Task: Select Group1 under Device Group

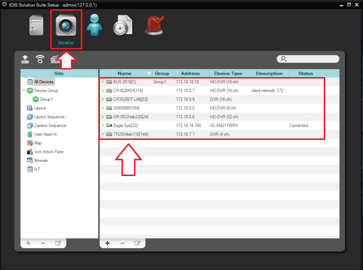Action: pos(46,99)
